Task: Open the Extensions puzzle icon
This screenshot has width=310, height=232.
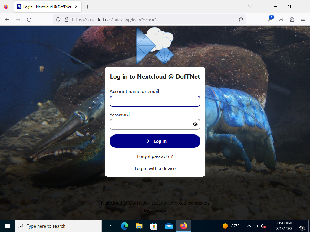Action: point(292,19)
